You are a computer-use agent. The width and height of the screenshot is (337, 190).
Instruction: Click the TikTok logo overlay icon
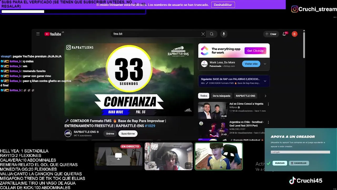coord(292,180)
